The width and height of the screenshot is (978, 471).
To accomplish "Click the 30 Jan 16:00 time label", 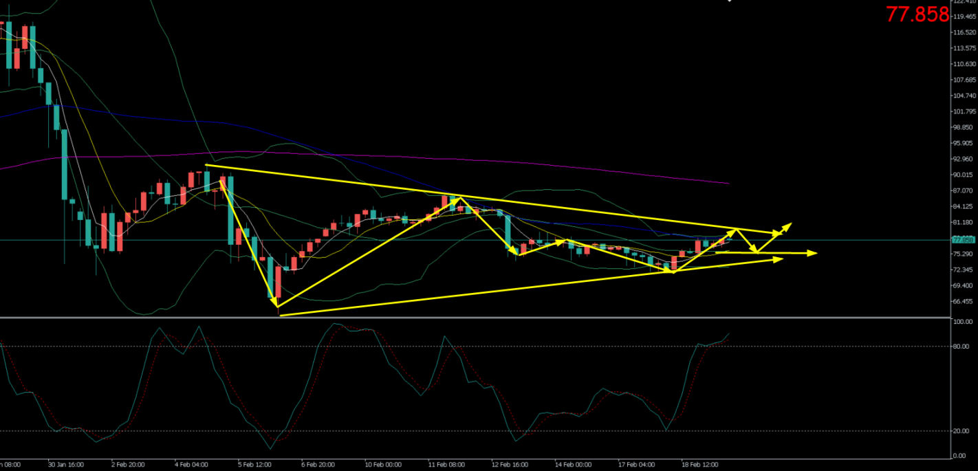I will [x=66, y=465].
